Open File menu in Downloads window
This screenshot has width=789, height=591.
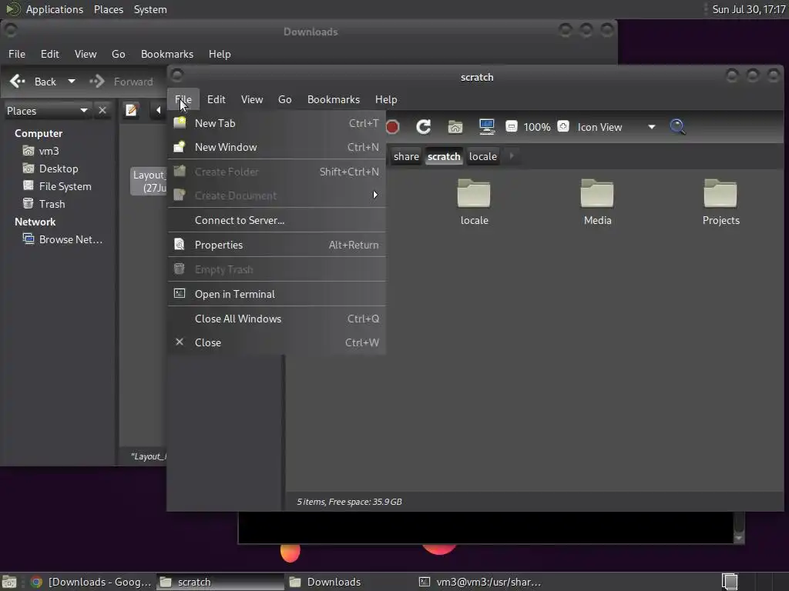17,54
